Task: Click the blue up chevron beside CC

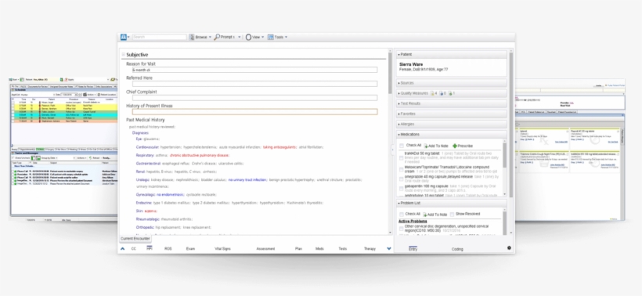Action: coord(122,248)
